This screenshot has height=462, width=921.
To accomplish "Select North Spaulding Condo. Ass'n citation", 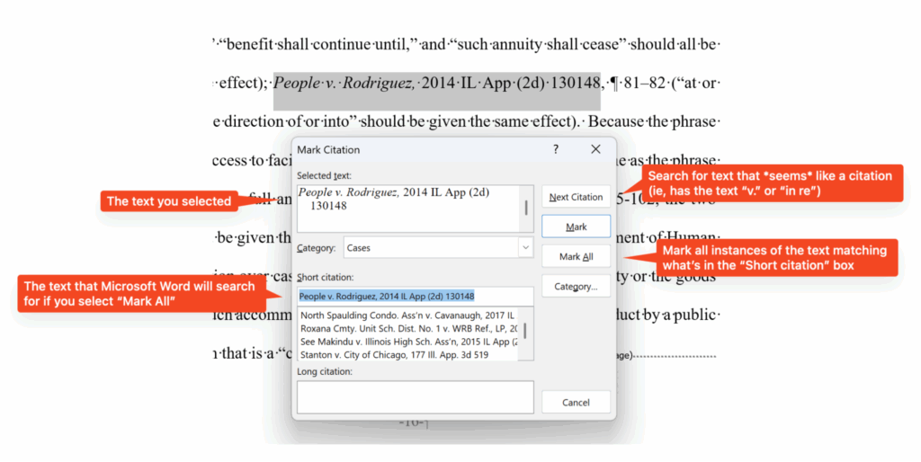I will tap(408, 315).
